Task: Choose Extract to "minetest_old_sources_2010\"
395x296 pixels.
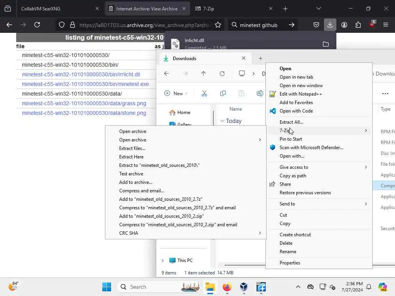Action: click(159, 165)
